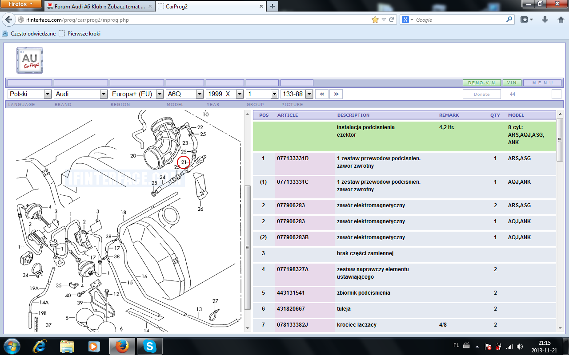Select article 077133331C
This screenshot has height=355, width=569.
click(x=293, y=182)
